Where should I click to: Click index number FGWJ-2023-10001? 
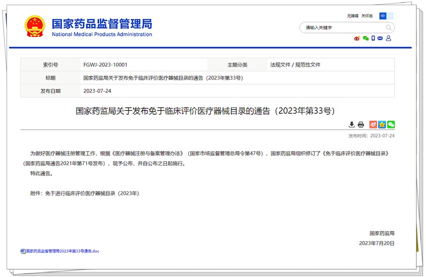105,65
